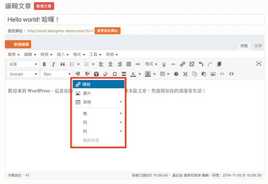This screenshot has height=184, width=268.
Task: Apply blockquote formatting
Action: pyautogui.click(x=63, y=64)
